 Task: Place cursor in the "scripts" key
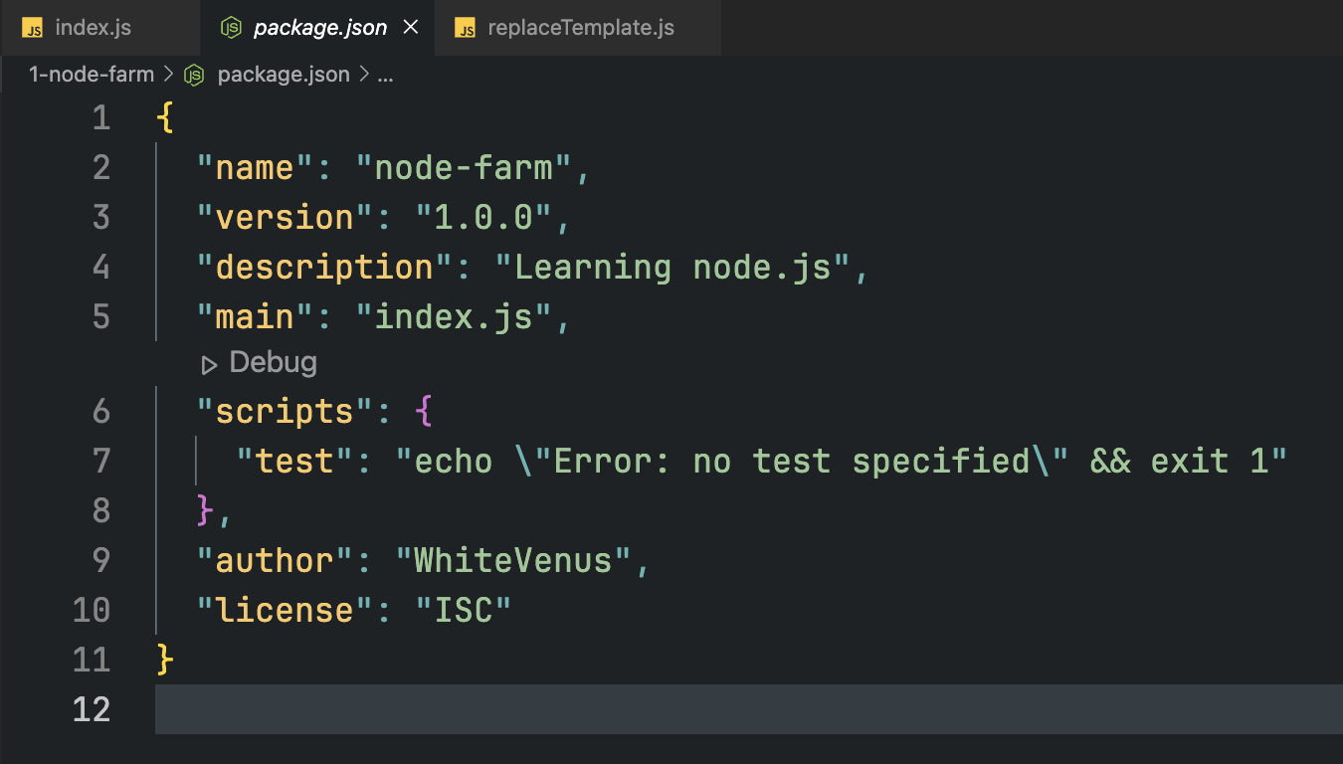tap(285, 412)
